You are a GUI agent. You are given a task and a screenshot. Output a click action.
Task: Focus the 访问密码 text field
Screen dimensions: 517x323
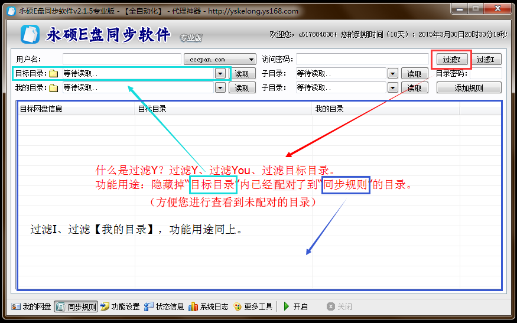[x=362, y=60]
